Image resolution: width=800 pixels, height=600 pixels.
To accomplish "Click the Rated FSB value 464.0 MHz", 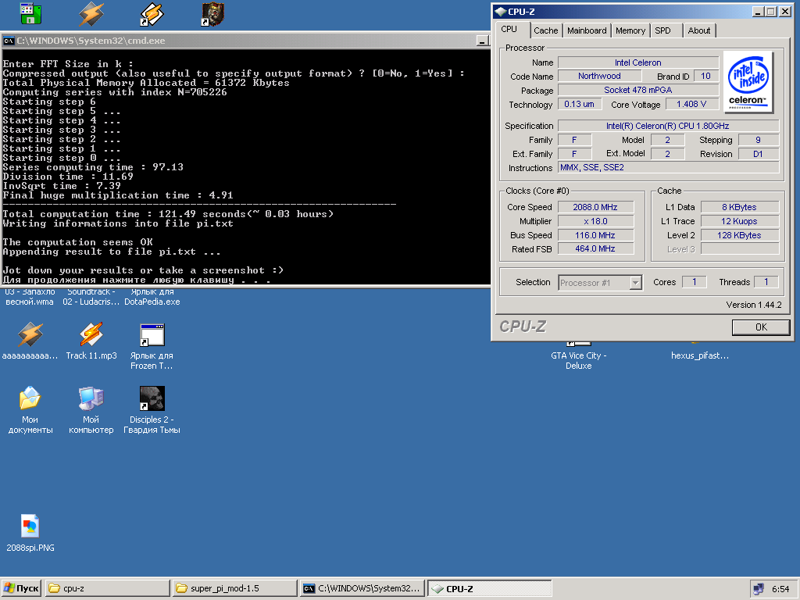I will (x=595, y=248).
